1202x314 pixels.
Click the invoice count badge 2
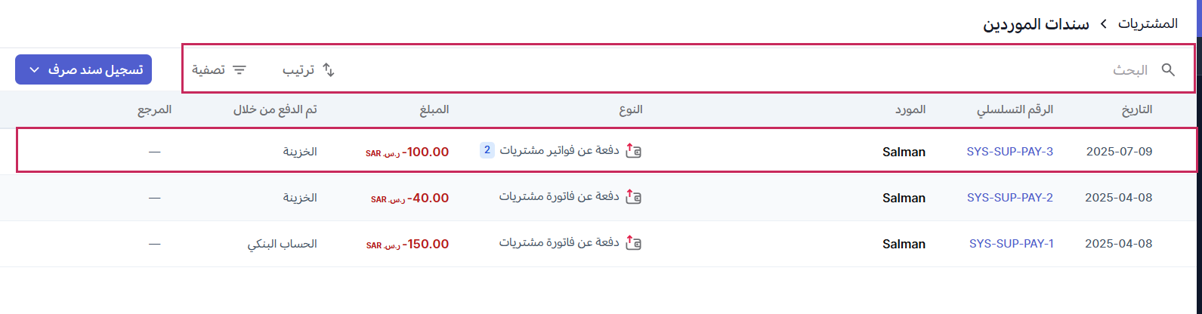click(487, 150)
